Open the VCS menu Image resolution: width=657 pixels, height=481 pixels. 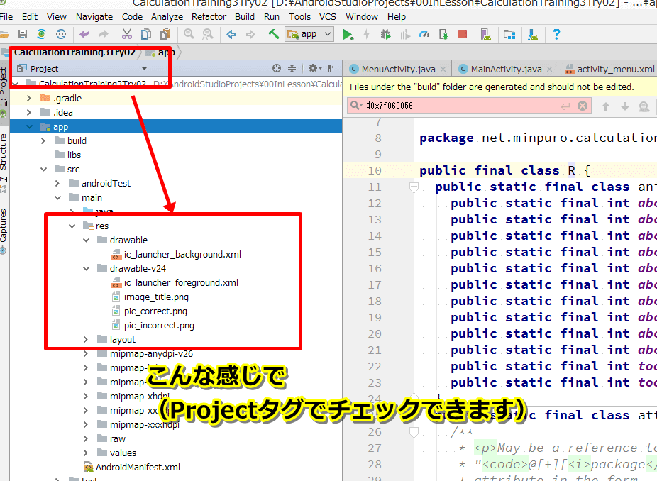(328, 17)
